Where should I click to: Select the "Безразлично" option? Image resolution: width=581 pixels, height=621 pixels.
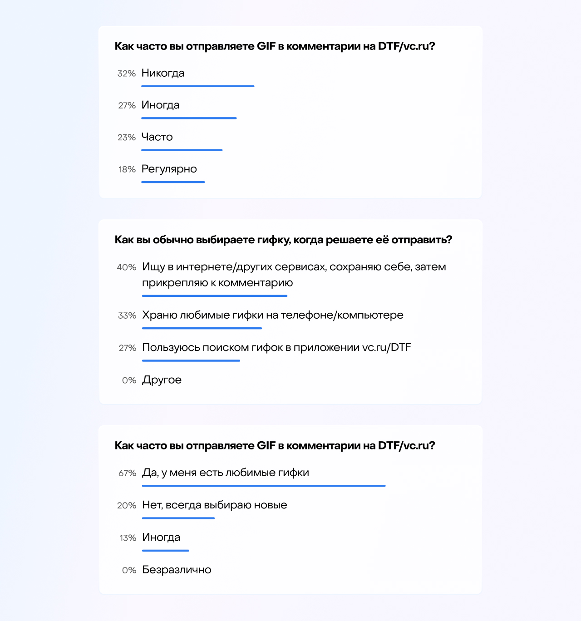pyautogui.click(x=177, y=570)
